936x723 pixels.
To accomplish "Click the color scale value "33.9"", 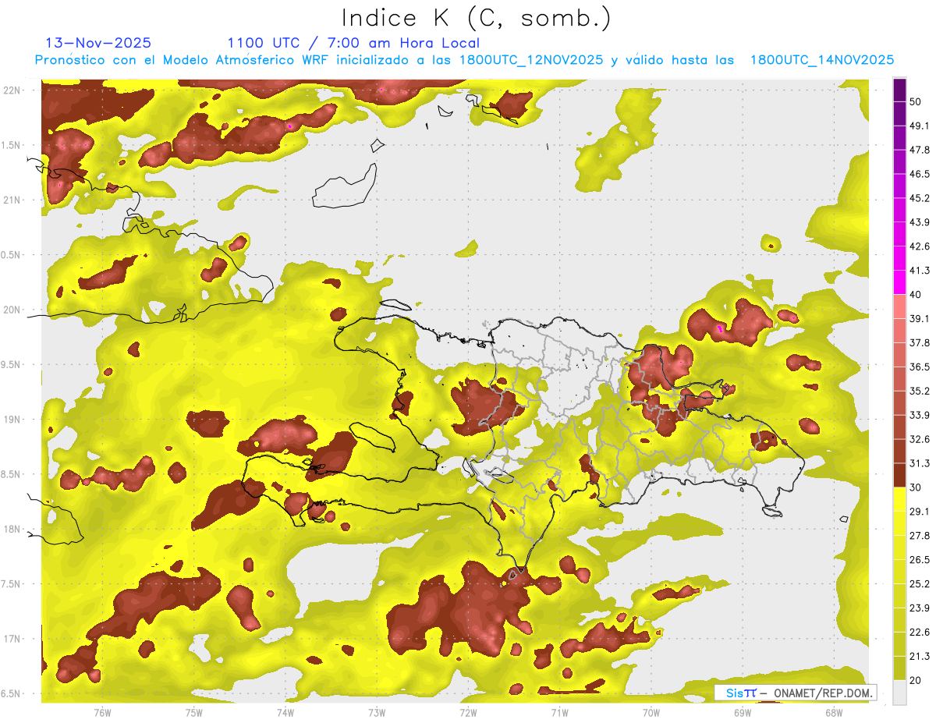I will (919, 415).
